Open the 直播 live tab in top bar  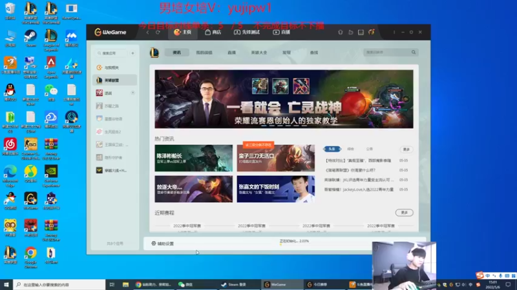point(282,32)
